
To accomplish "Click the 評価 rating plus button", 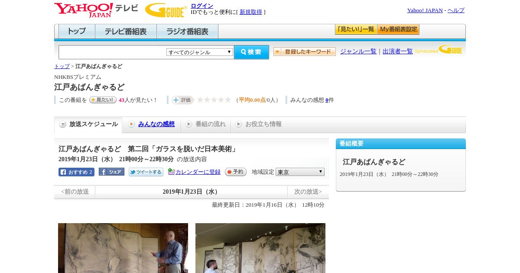I will click(x=182, y=100).
